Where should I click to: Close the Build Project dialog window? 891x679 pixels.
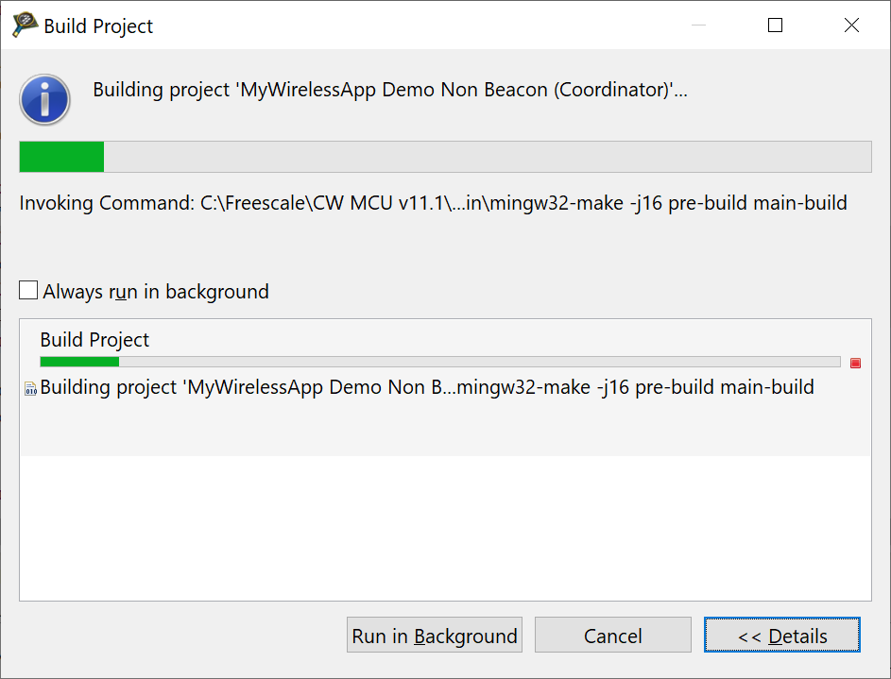851,25
